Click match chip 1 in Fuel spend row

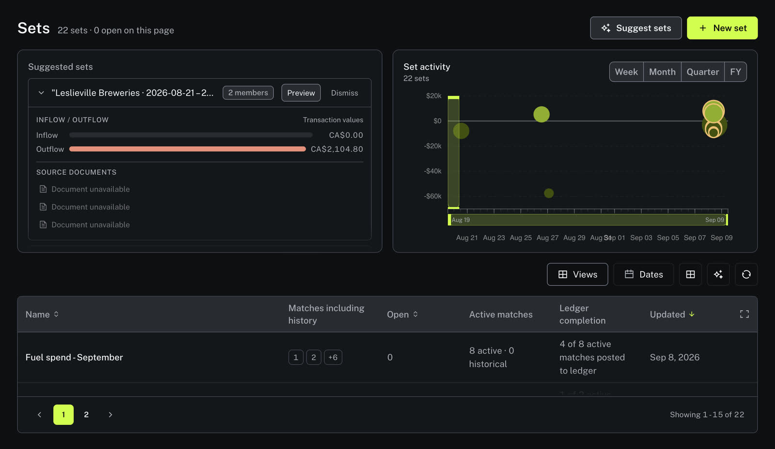click(x=296, y=357)
